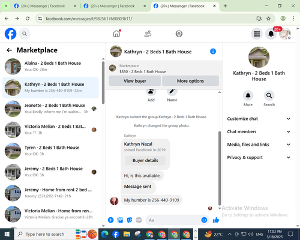
Task: Click the Name pencil icon in chat
Action: [x=172, y=92]
